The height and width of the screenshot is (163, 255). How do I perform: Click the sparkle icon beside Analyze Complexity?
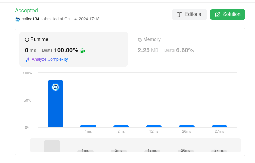click(x=28, y=59)
